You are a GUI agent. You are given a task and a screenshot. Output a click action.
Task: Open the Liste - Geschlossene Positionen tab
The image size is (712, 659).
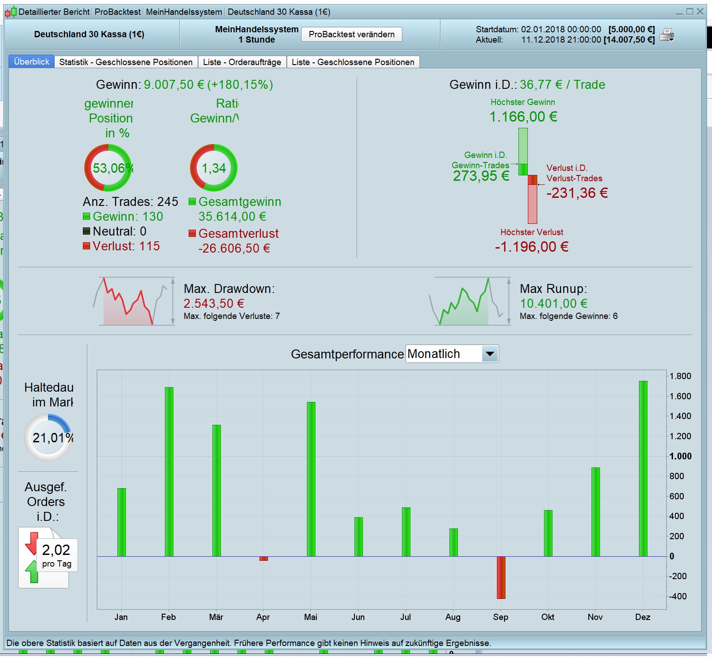pos(353,62)
